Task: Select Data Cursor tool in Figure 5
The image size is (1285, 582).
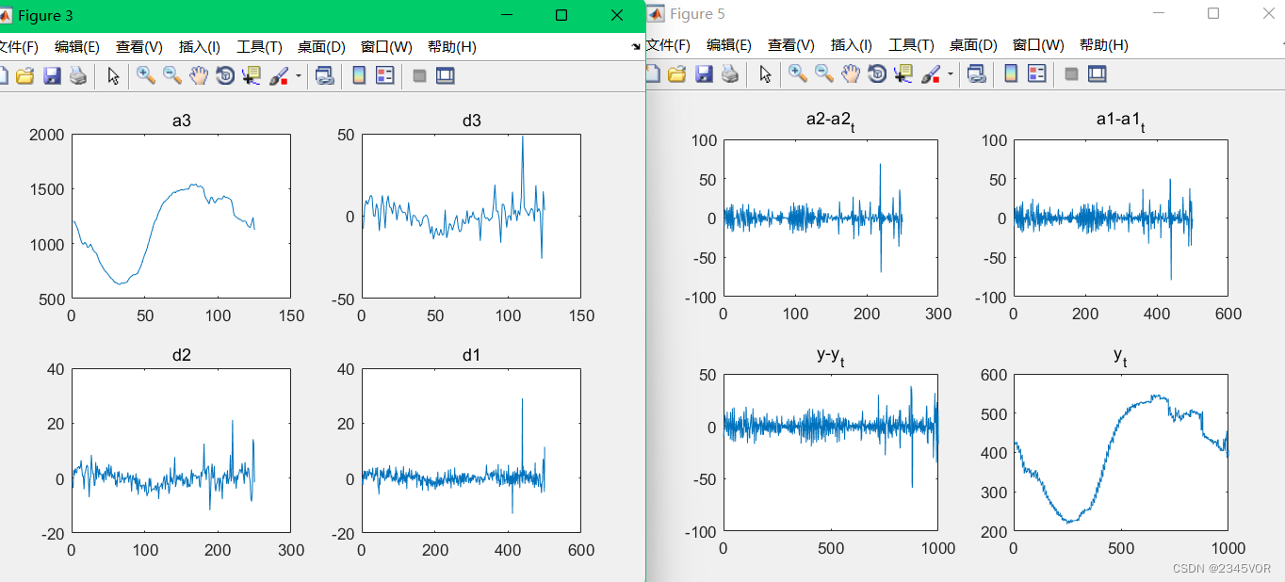Action: point(903,74)
